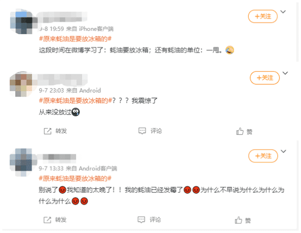The image size is (301, 233).
Task: Click comment icon on third post
Action: coord(141,220)
